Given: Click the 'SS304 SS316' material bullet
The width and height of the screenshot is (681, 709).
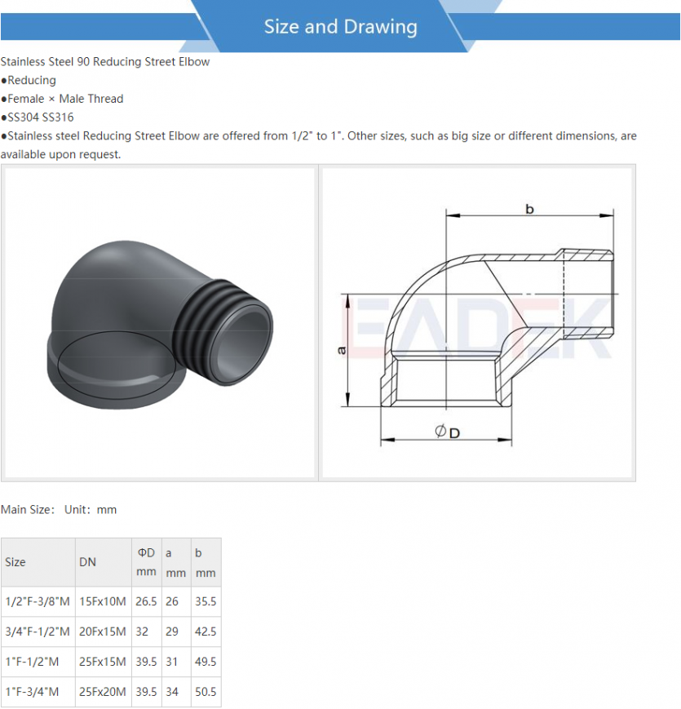Looking at the screenshot, I should tap(40, 117).
